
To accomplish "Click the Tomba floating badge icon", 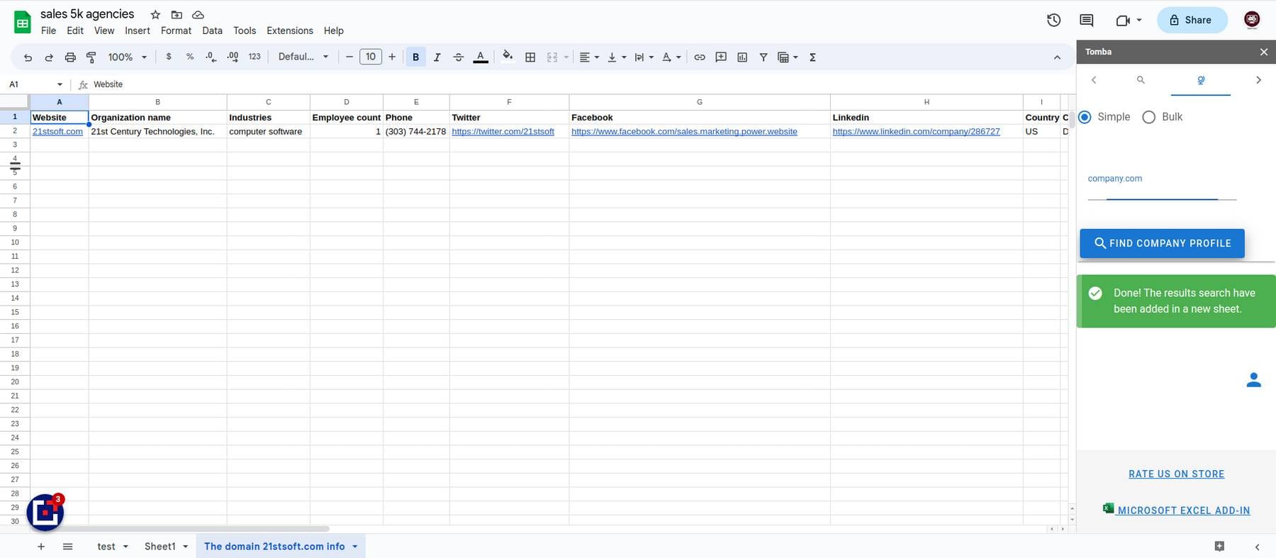I will click(x=46, y=511).
